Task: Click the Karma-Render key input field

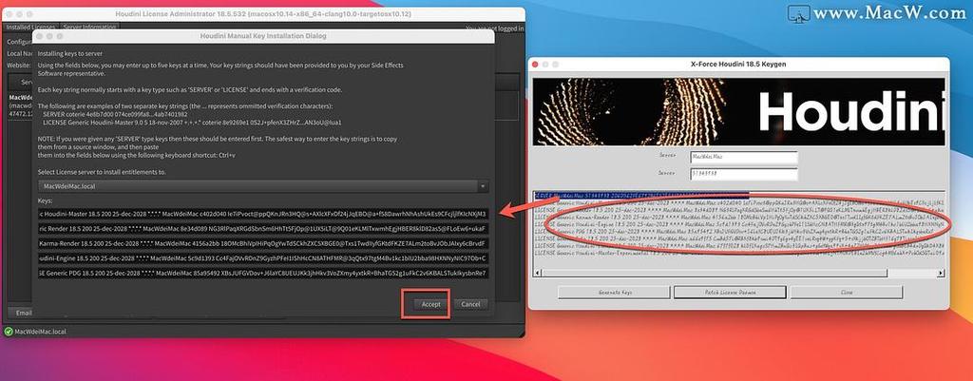Action: 263,244
